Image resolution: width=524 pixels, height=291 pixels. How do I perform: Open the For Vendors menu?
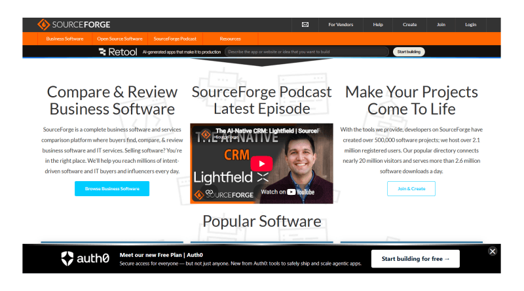(x=341, y=25)
